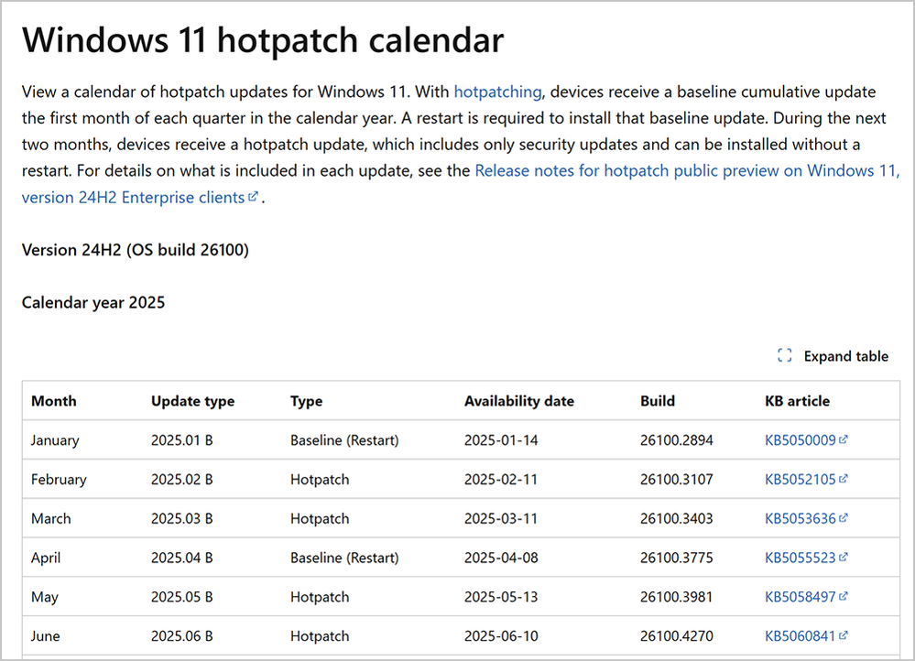Click update type '2025.03 B'
This screenshot has height=661, width=915.
(x=182, y=519)
